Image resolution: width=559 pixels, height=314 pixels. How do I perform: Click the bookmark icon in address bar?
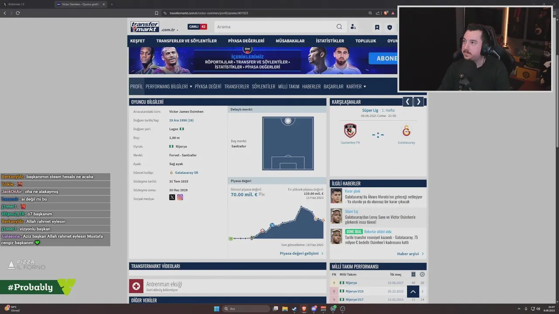tap(156, 13)
